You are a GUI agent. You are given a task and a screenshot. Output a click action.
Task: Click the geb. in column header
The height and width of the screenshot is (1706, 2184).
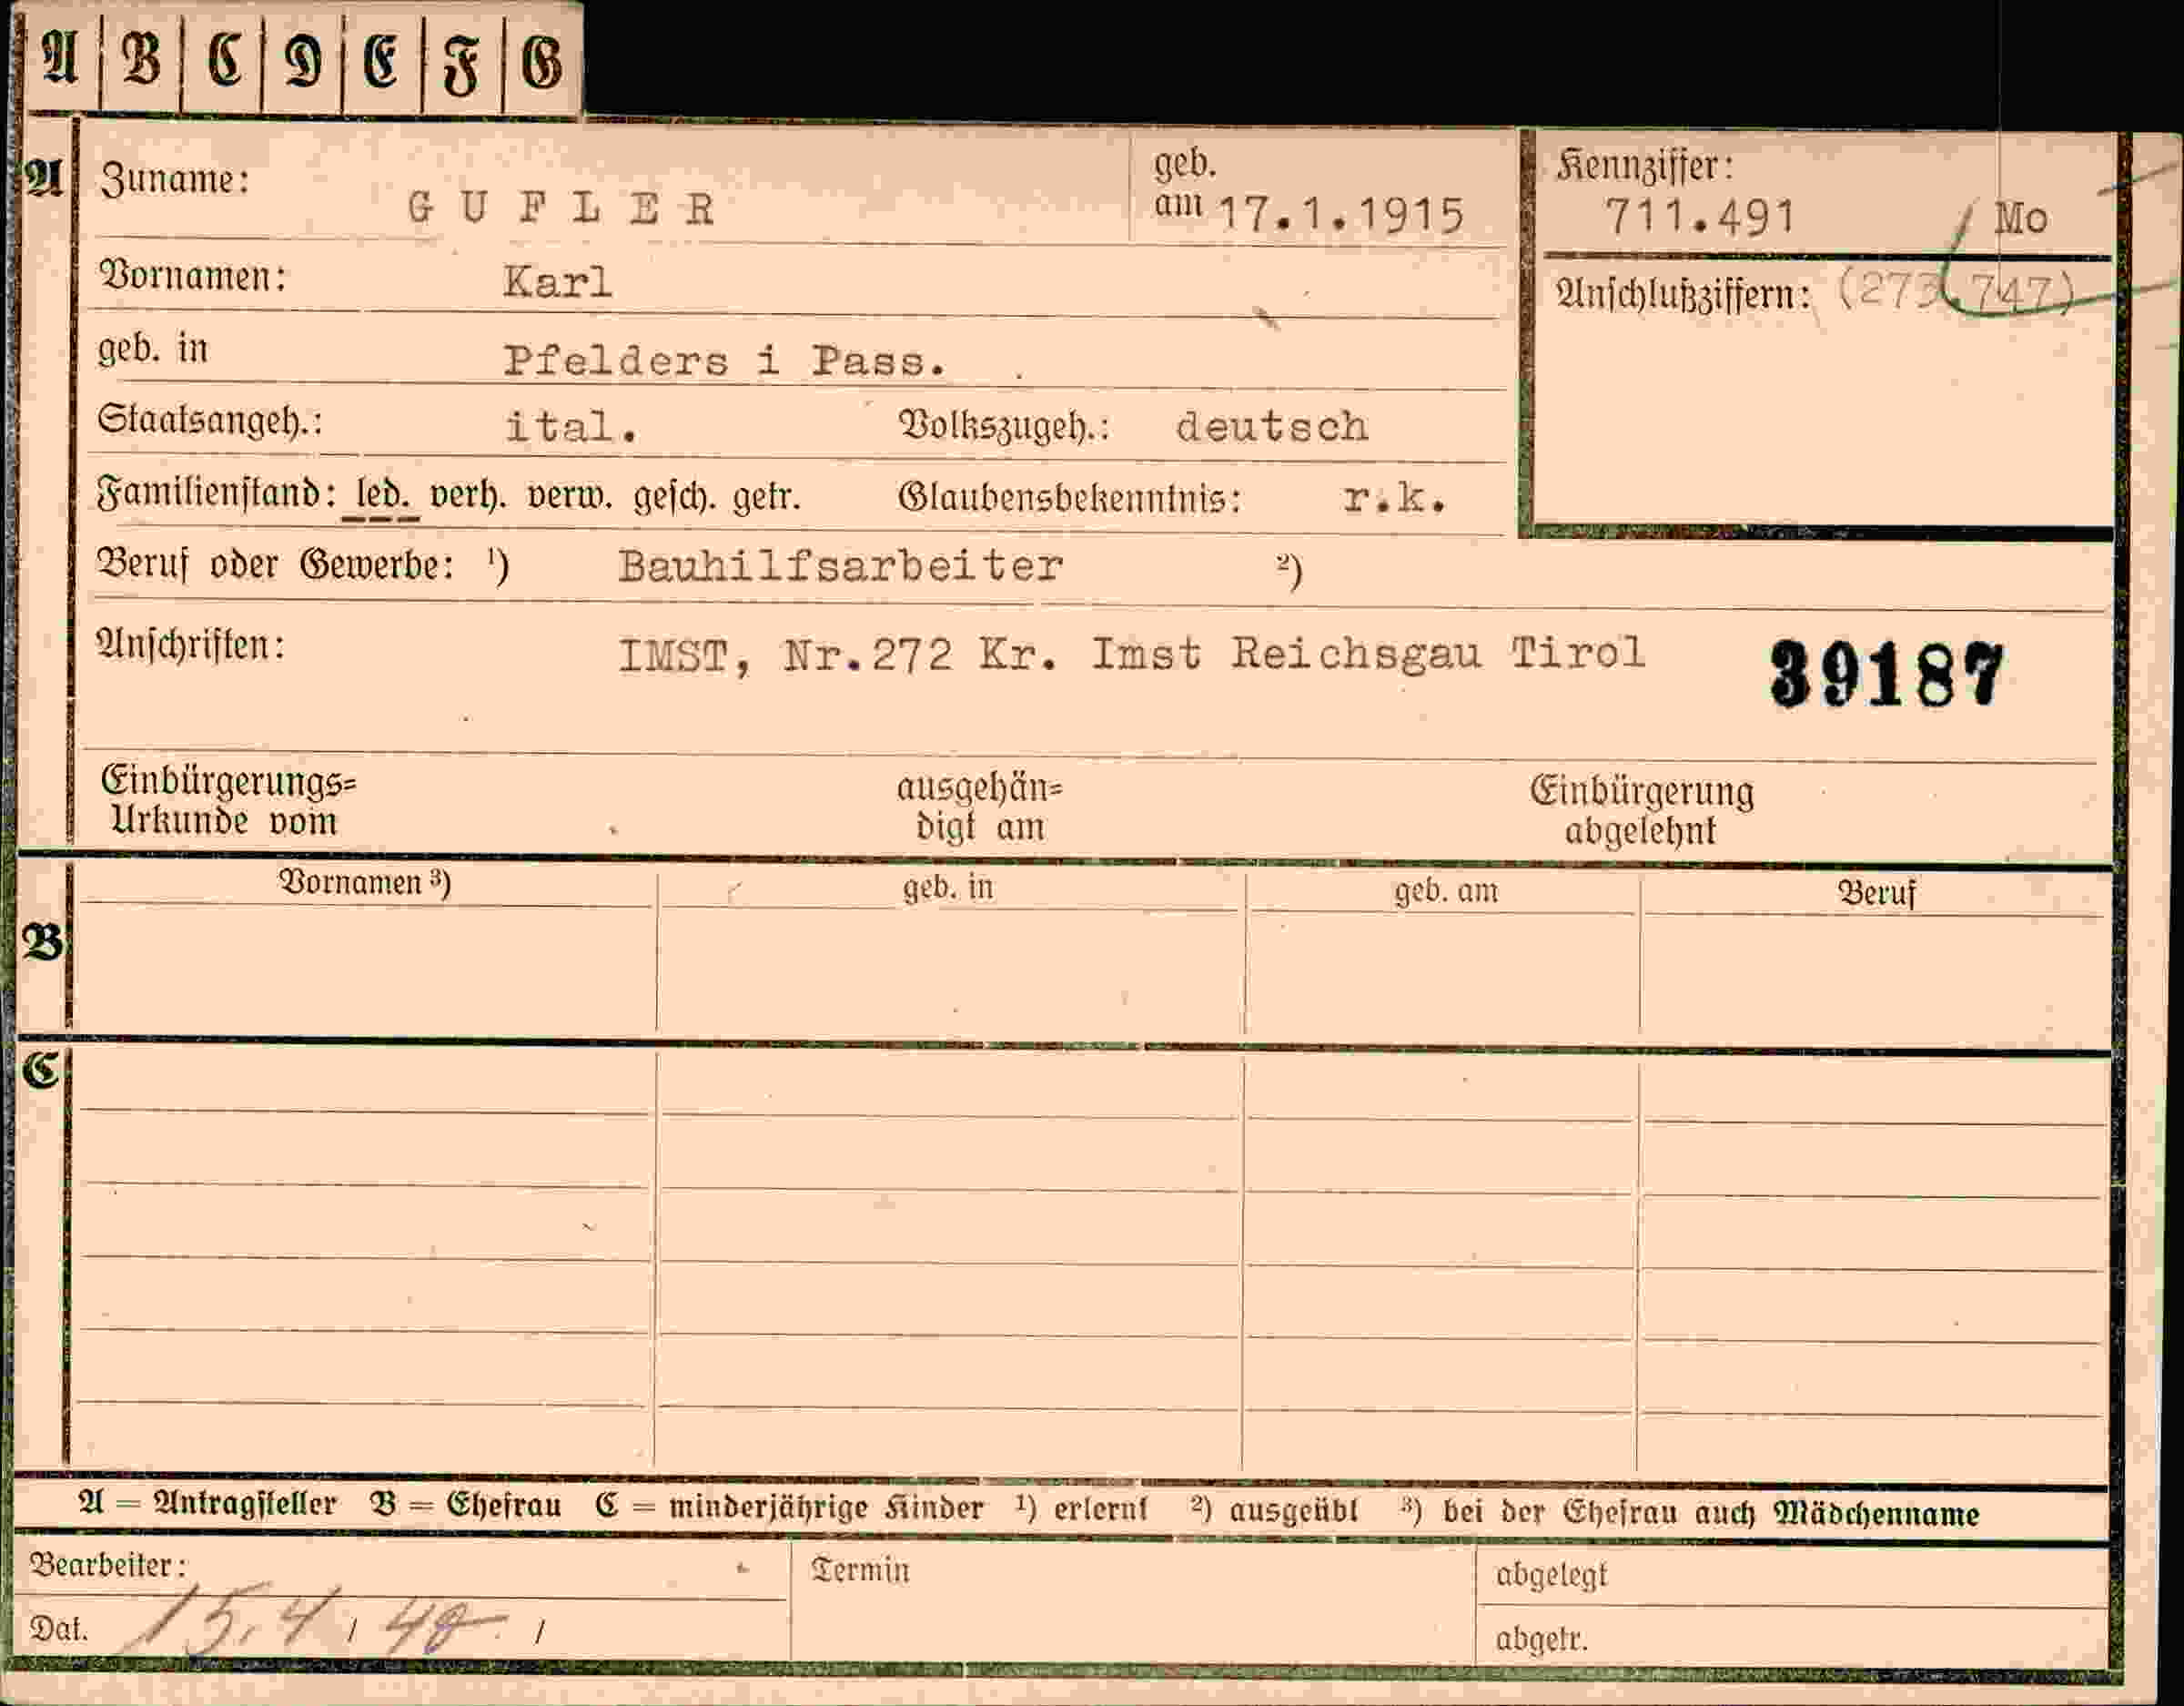pos(947,888)
